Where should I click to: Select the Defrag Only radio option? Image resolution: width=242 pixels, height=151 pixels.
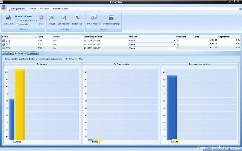16,24
